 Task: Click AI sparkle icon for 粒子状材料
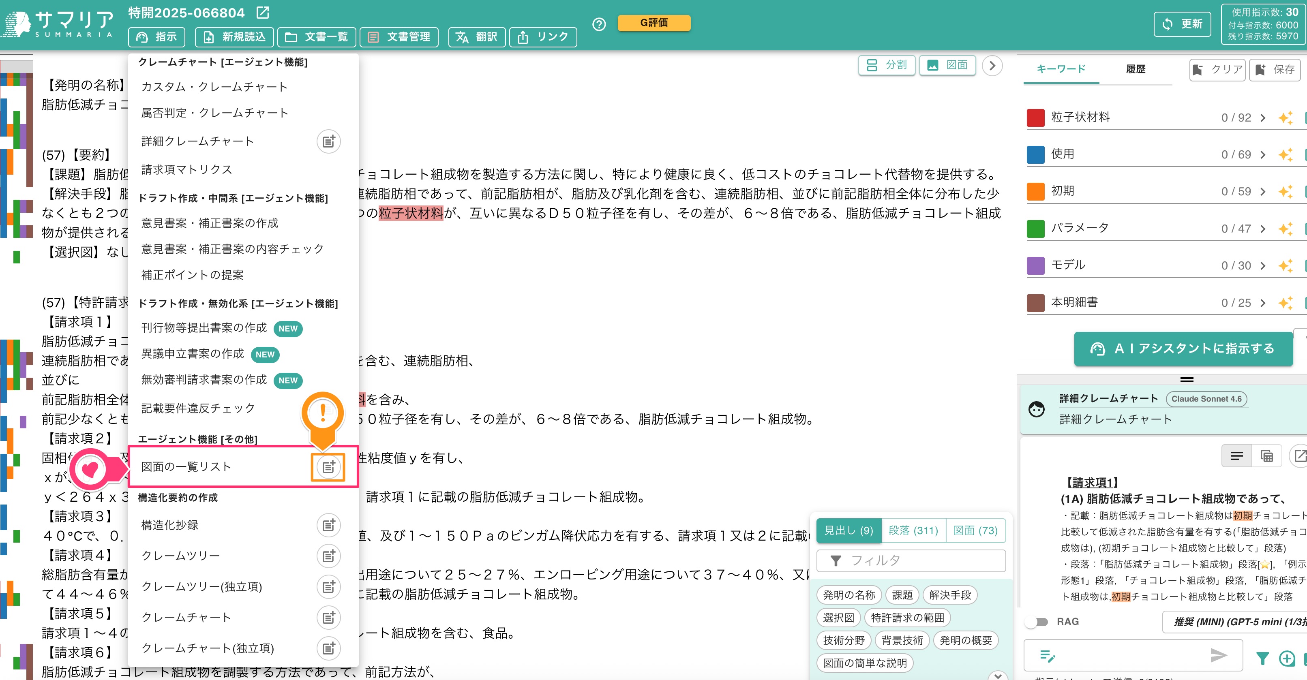pyautogui.click(x=1286, y=118)
